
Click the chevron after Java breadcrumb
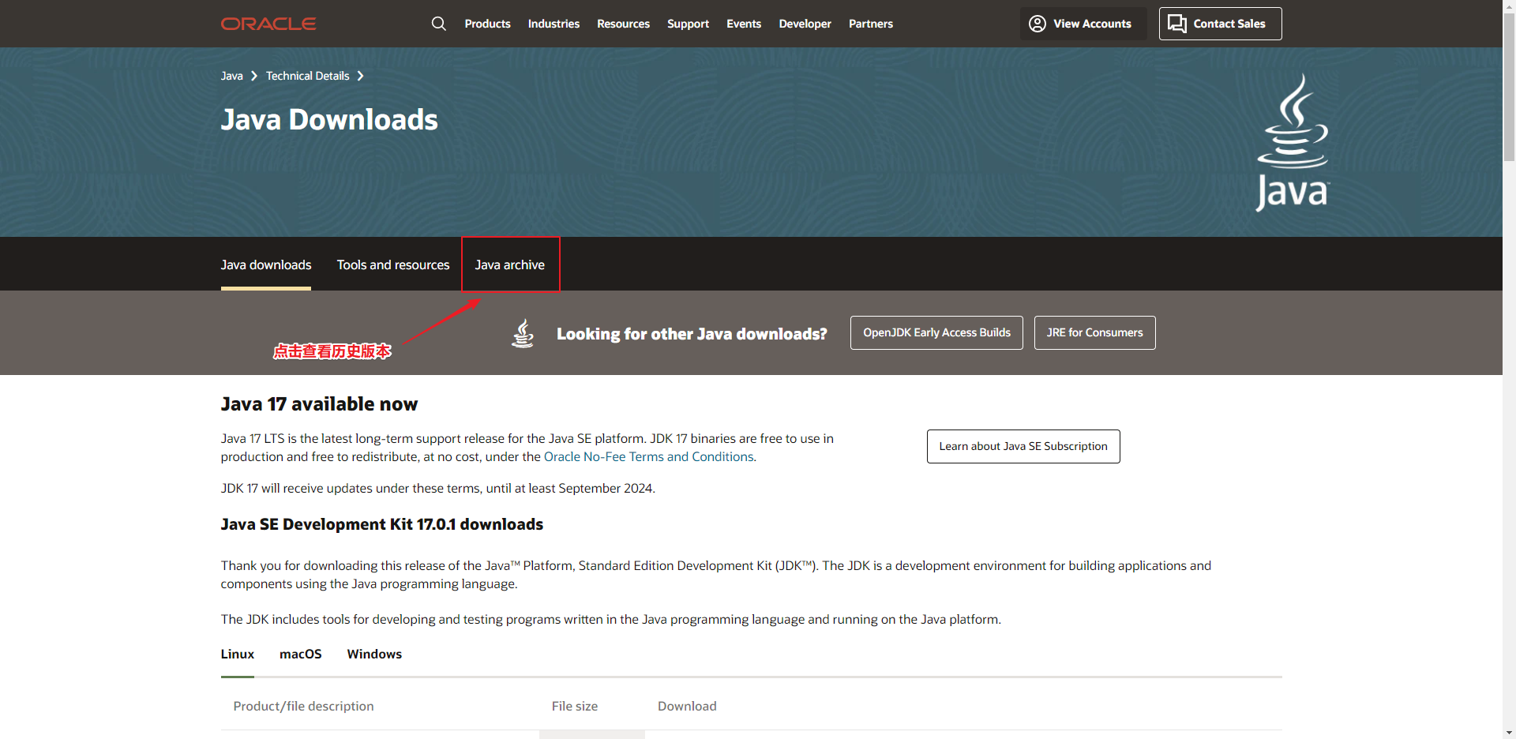coord(254,76)
